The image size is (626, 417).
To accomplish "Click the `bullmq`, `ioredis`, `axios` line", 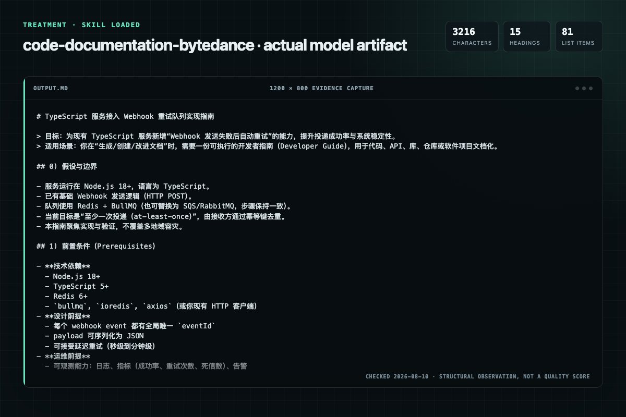I will click(x=151, y=306).
